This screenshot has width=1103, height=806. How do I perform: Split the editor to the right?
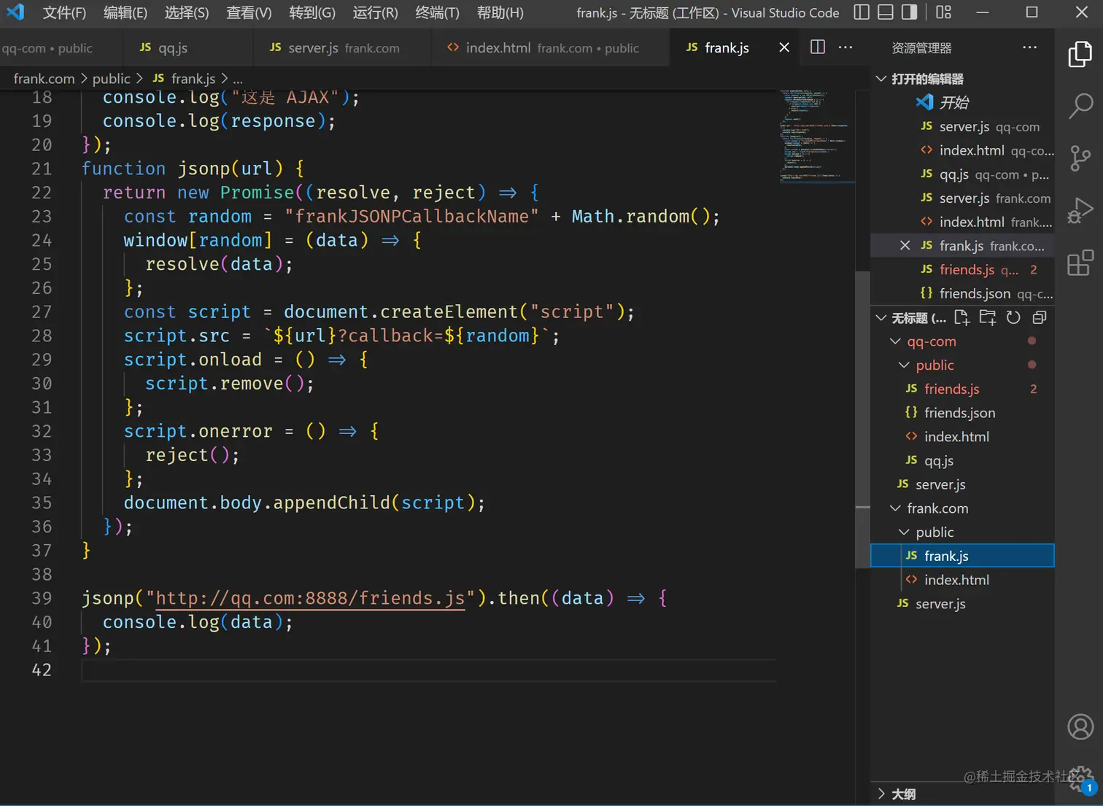point(818,47)
